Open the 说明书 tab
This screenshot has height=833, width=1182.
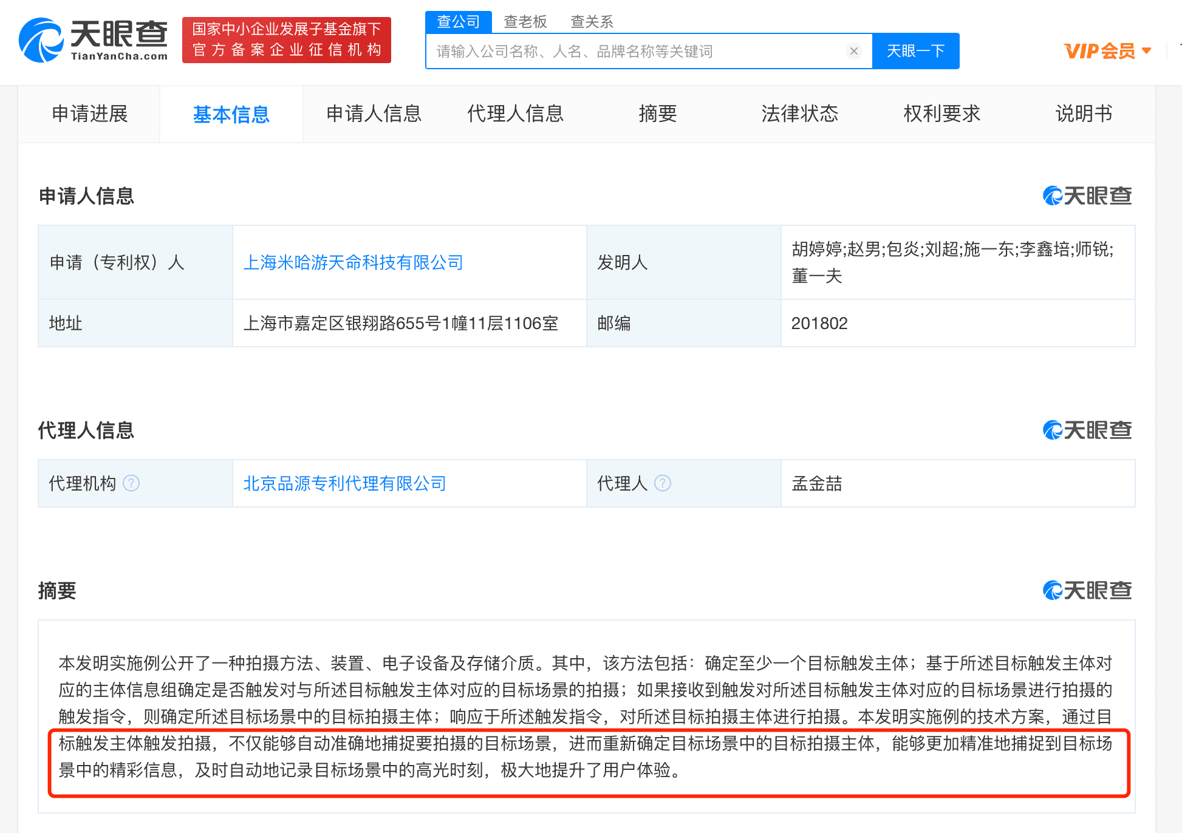coord(1084,114)
